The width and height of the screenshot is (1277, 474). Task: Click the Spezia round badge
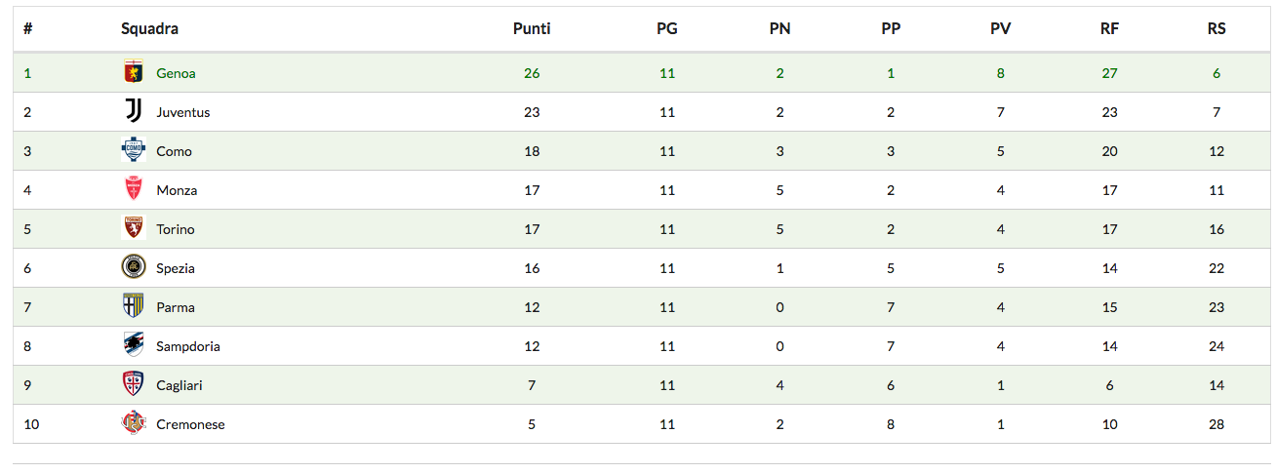click(x=133, y=267)
